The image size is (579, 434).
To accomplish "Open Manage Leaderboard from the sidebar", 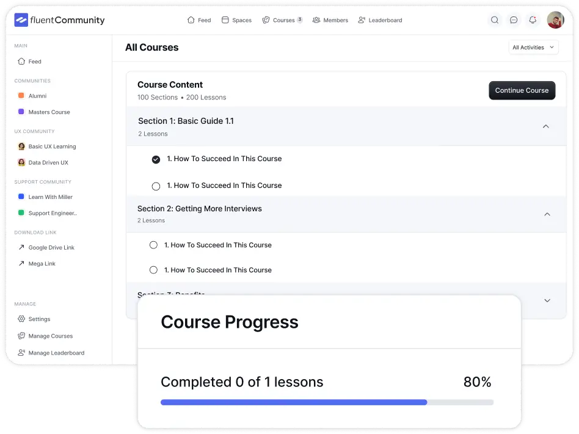I will 55,353.
